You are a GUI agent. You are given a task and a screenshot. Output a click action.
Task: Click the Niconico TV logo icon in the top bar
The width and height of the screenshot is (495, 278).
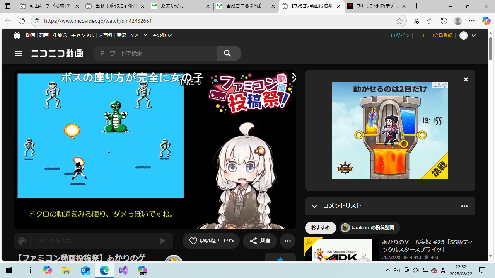point(17,36)
